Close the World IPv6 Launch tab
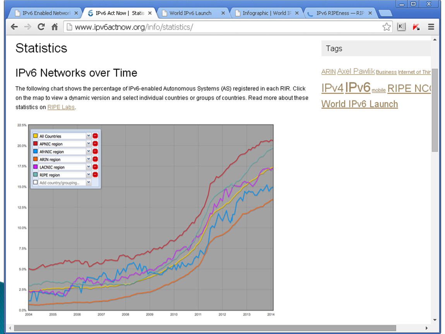 [x=223, y=13]
